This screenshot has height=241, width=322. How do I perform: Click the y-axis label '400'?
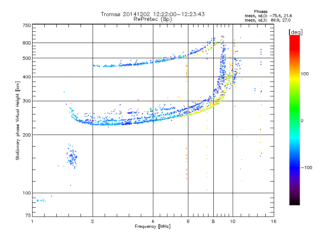[27, 77]
